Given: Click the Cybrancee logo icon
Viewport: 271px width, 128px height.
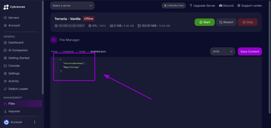Looking at the screenshot, I should pyautogui.click(x=6, y=7).
